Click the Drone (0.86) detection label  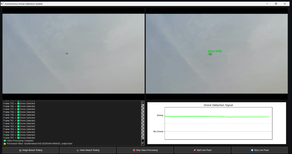point(215,51)
